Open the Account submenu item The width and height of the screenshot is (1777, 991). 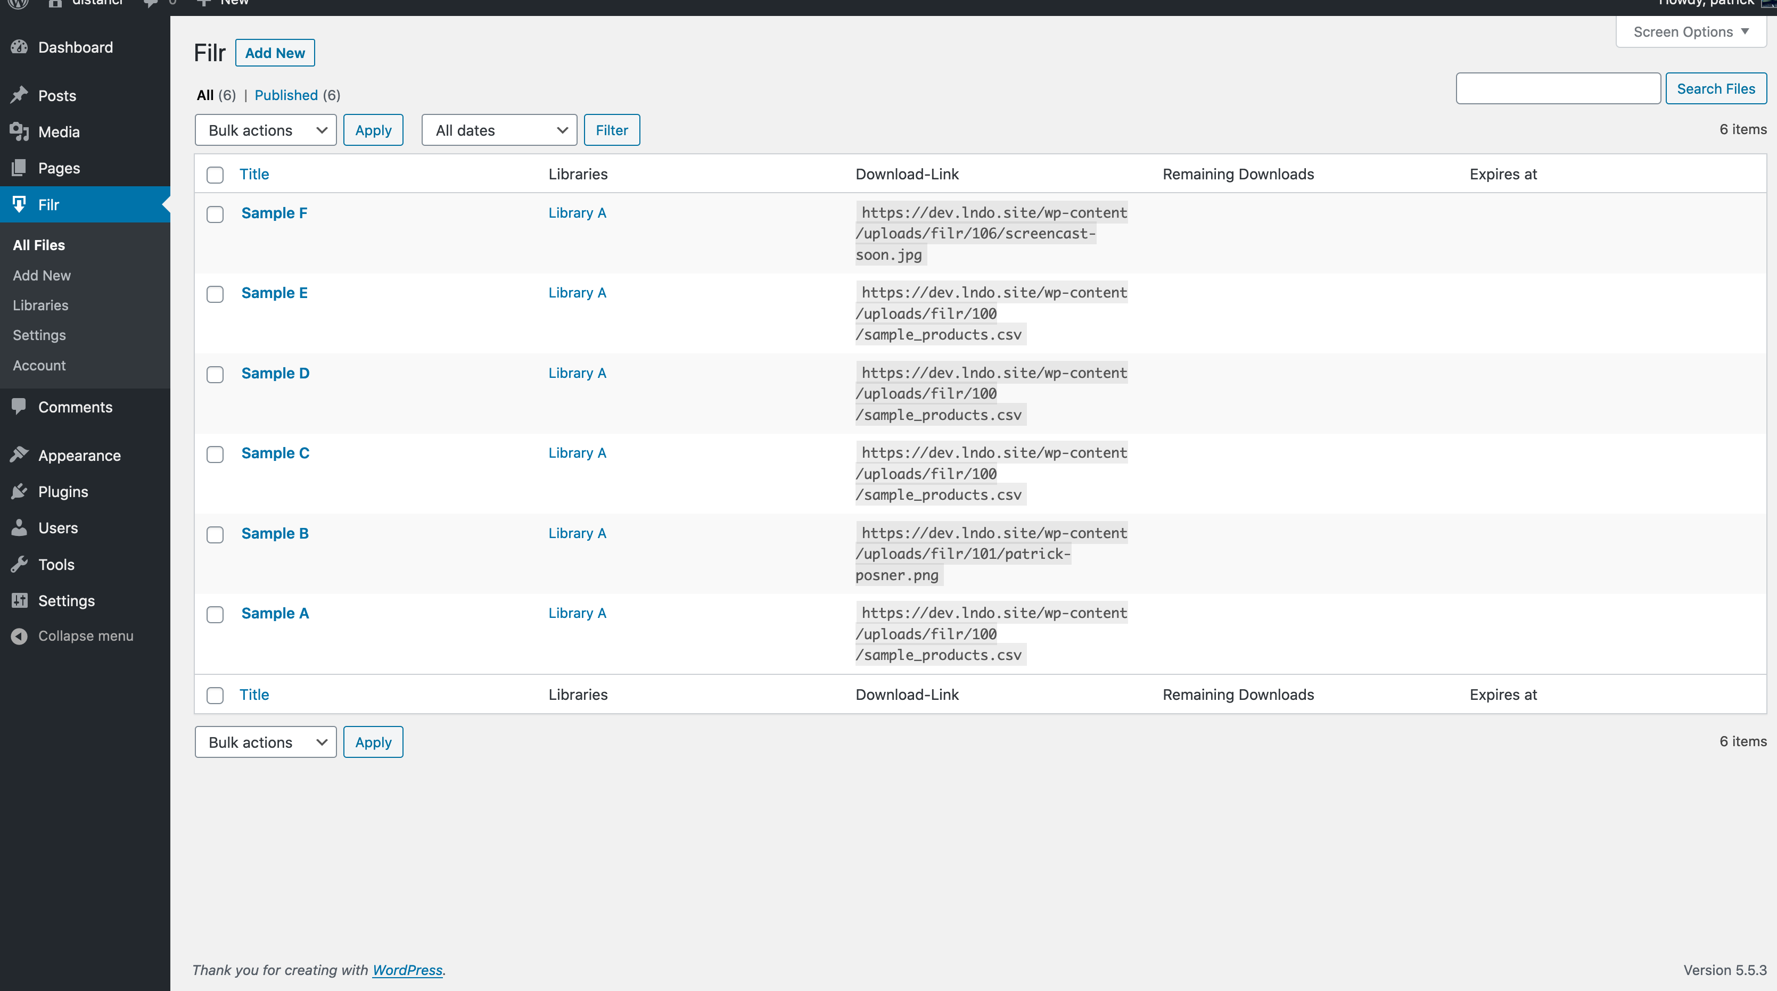(39, 366)
